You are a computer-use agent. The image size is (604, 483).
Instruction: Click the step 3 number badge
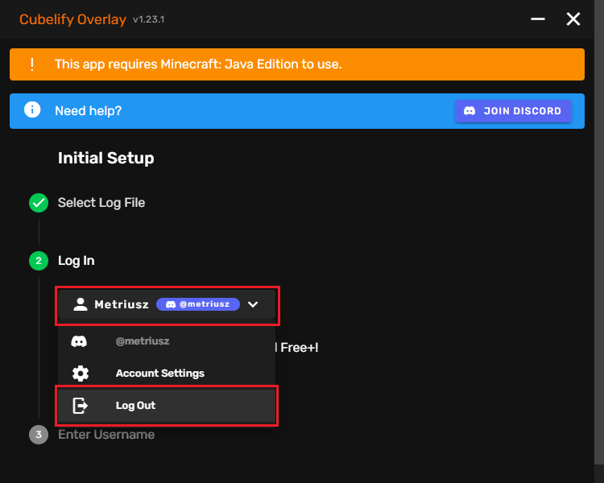39,435
